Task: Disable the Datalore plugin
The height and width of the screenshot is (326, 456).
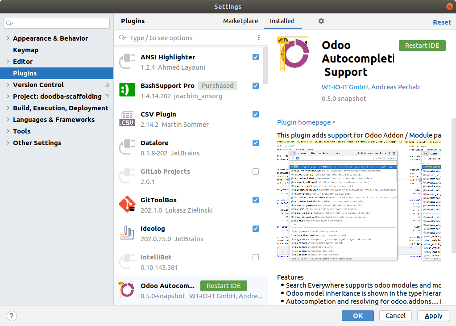Action: pyautogui.click(x=256, y=142)
